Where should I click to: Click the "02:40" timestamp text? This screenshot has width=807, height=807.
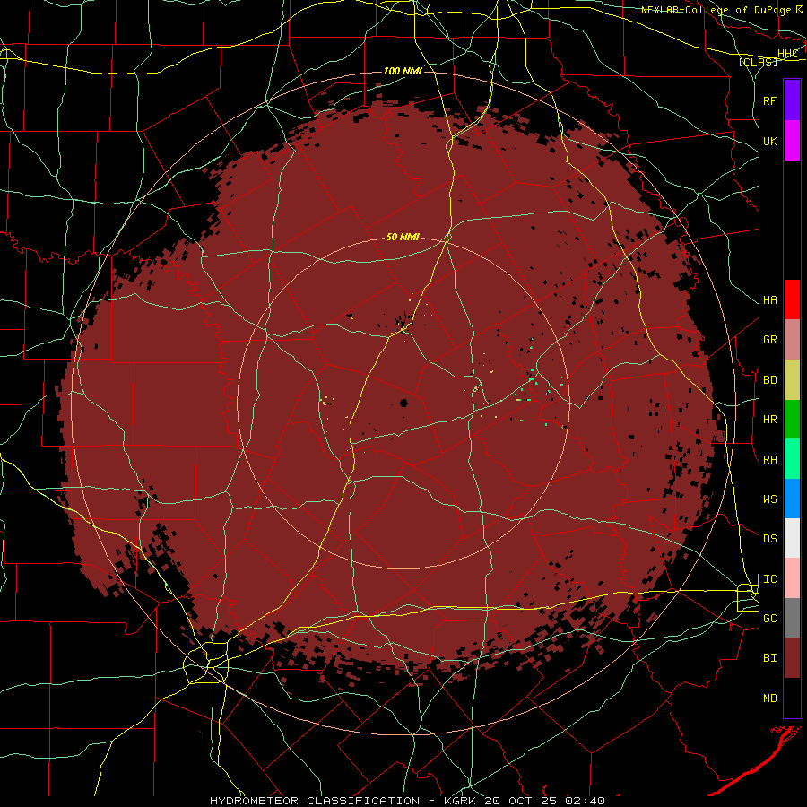[585, 801]
